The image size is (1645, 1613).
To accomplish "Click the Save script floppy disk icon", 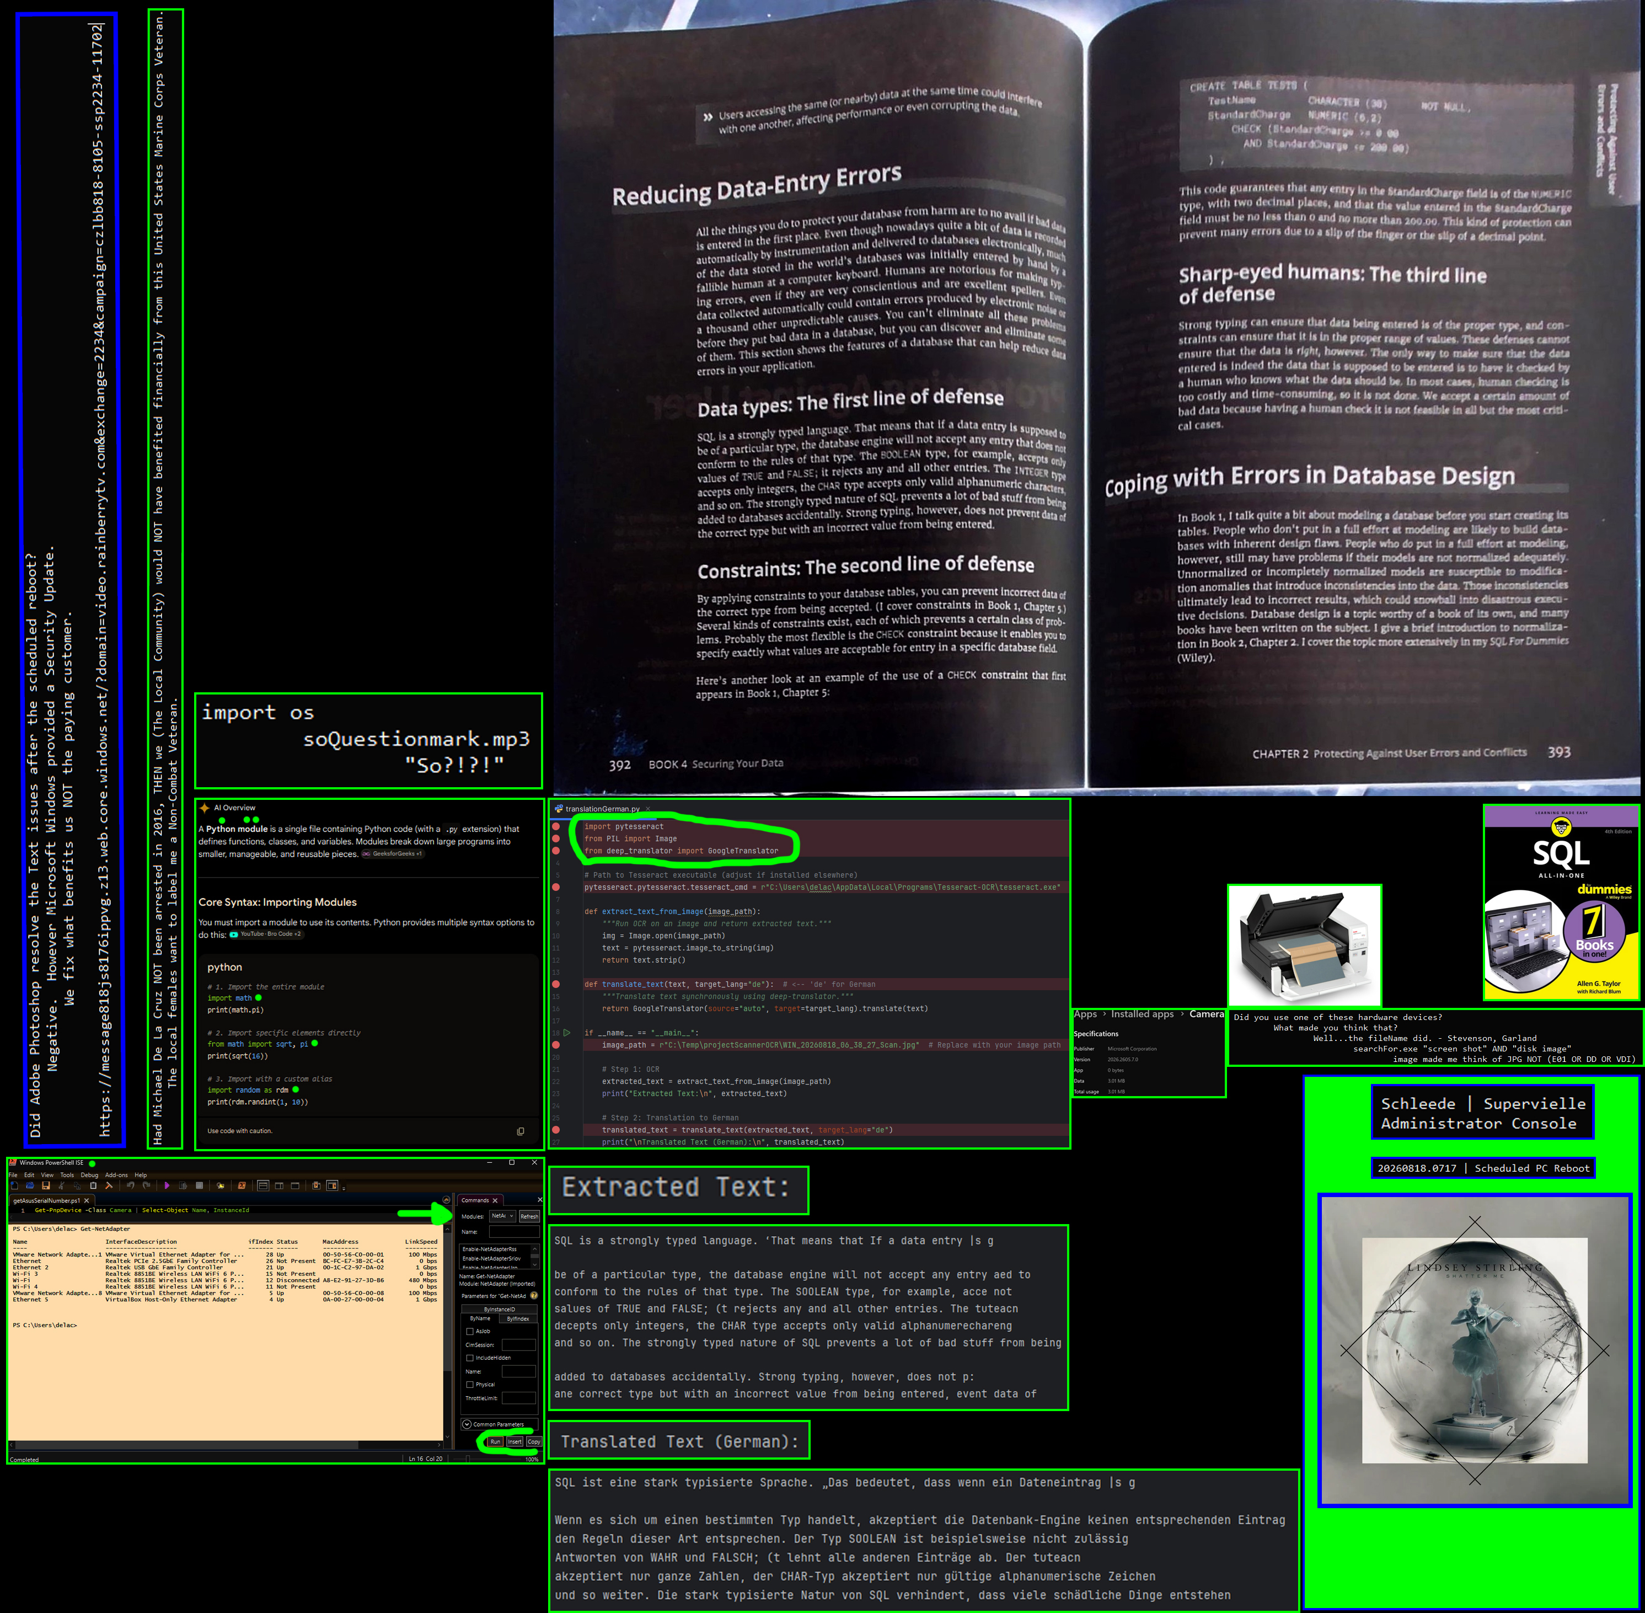I will 46,1186.
